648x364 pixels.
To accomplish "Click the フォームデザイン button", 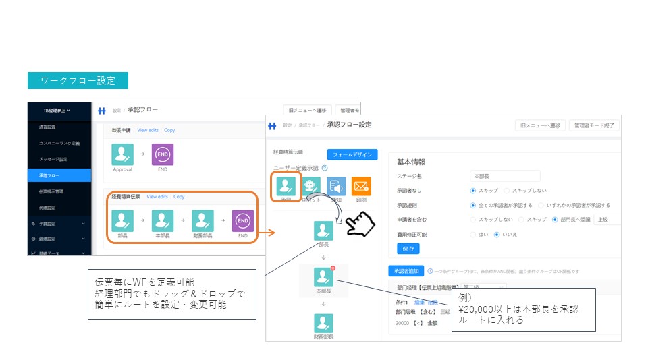I will coord(352,154).
